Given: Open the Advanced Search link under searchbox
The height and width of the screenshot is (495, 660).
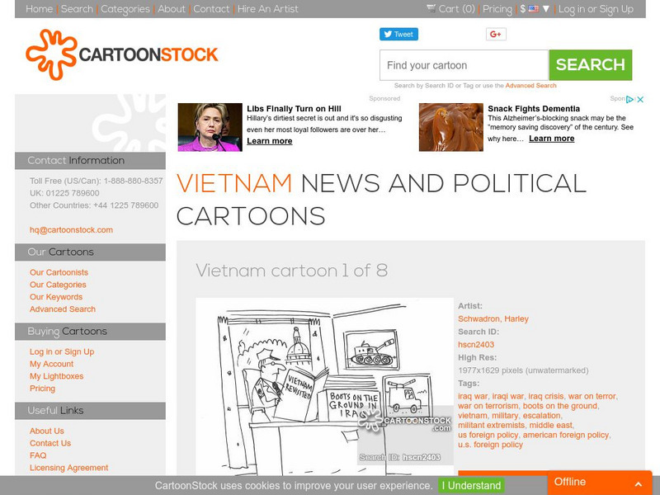Looking at the screenshot, I should [x=530, y=86].
